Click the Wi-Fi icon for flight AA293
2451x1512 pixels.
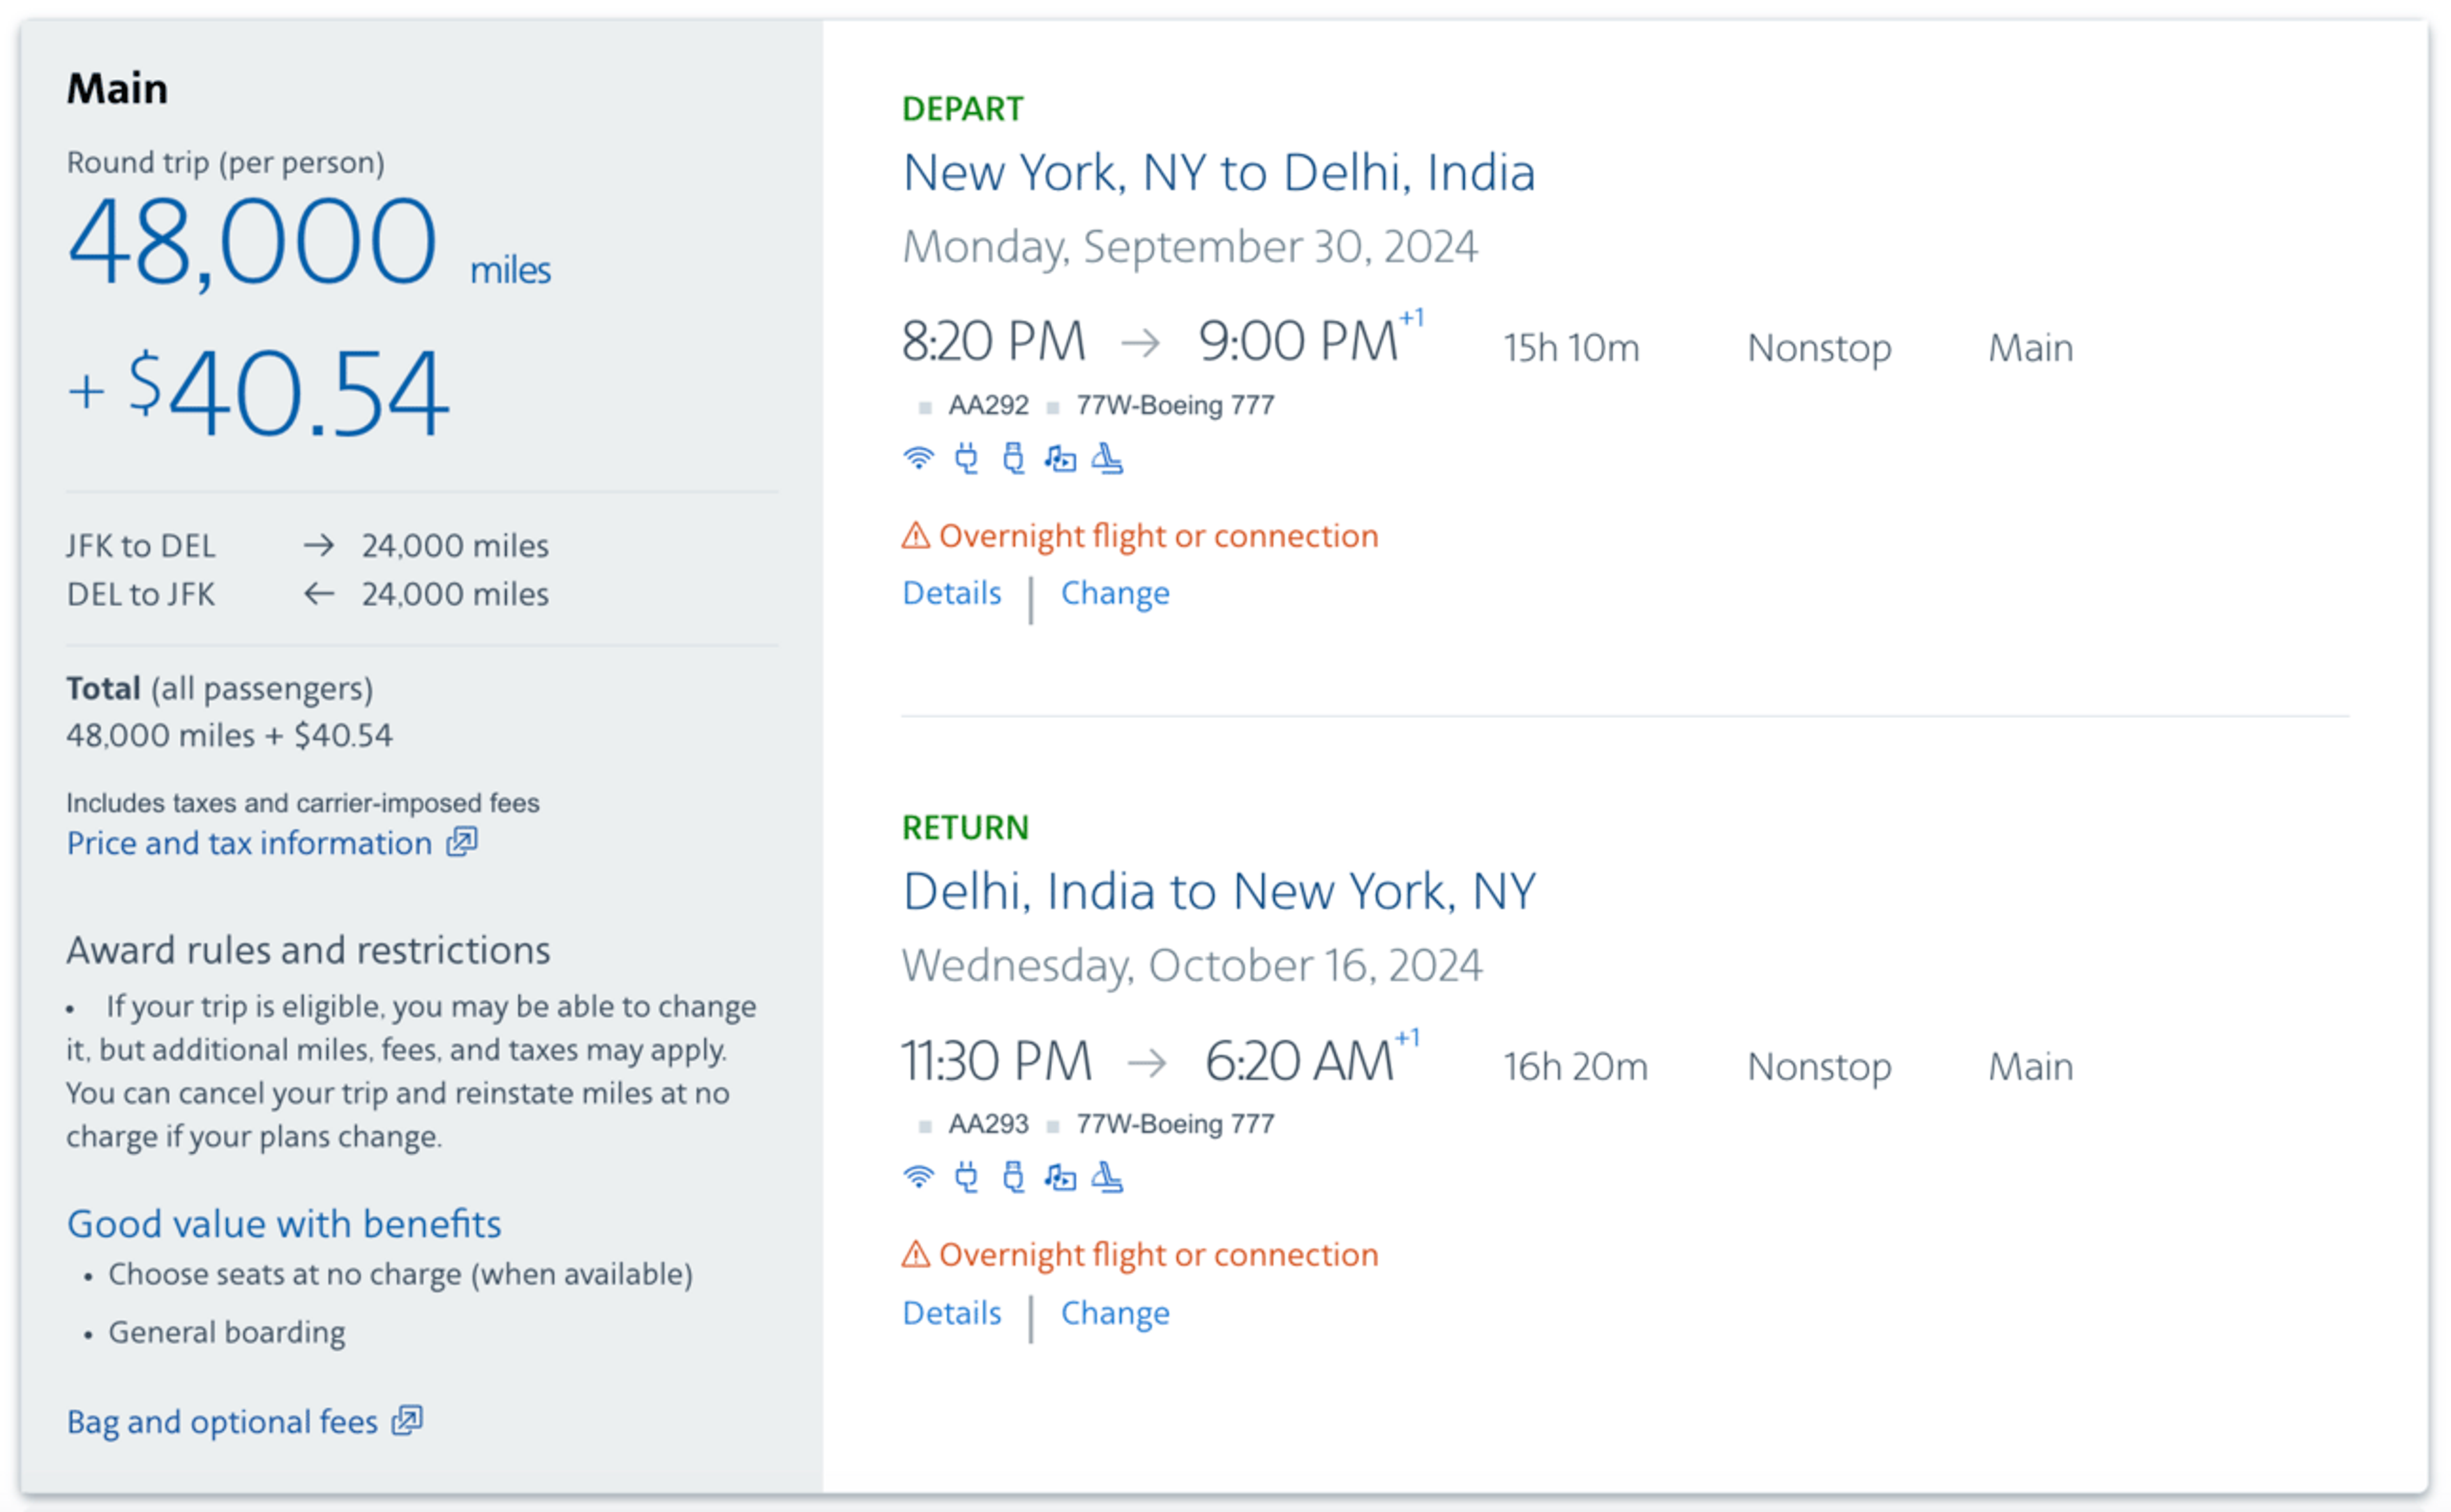click(x=918, y=1177)
